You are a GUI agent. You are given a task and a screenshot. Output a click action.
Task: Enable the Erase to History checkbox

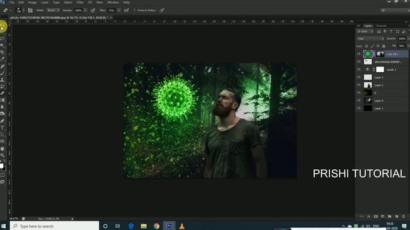coord(135,10)
